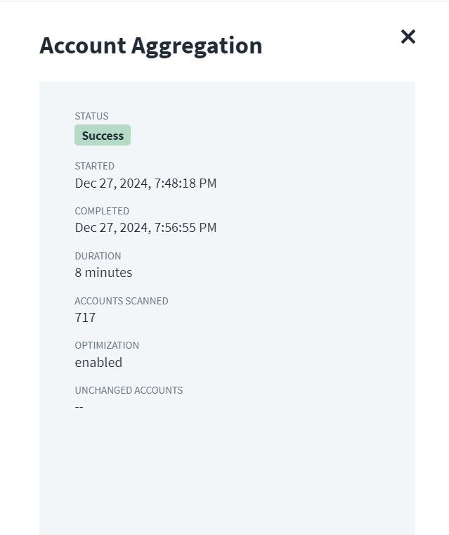Viewport: 449px width, 535px height.
Task: Select the COMPLETED field label
Action: click(102, 211)
